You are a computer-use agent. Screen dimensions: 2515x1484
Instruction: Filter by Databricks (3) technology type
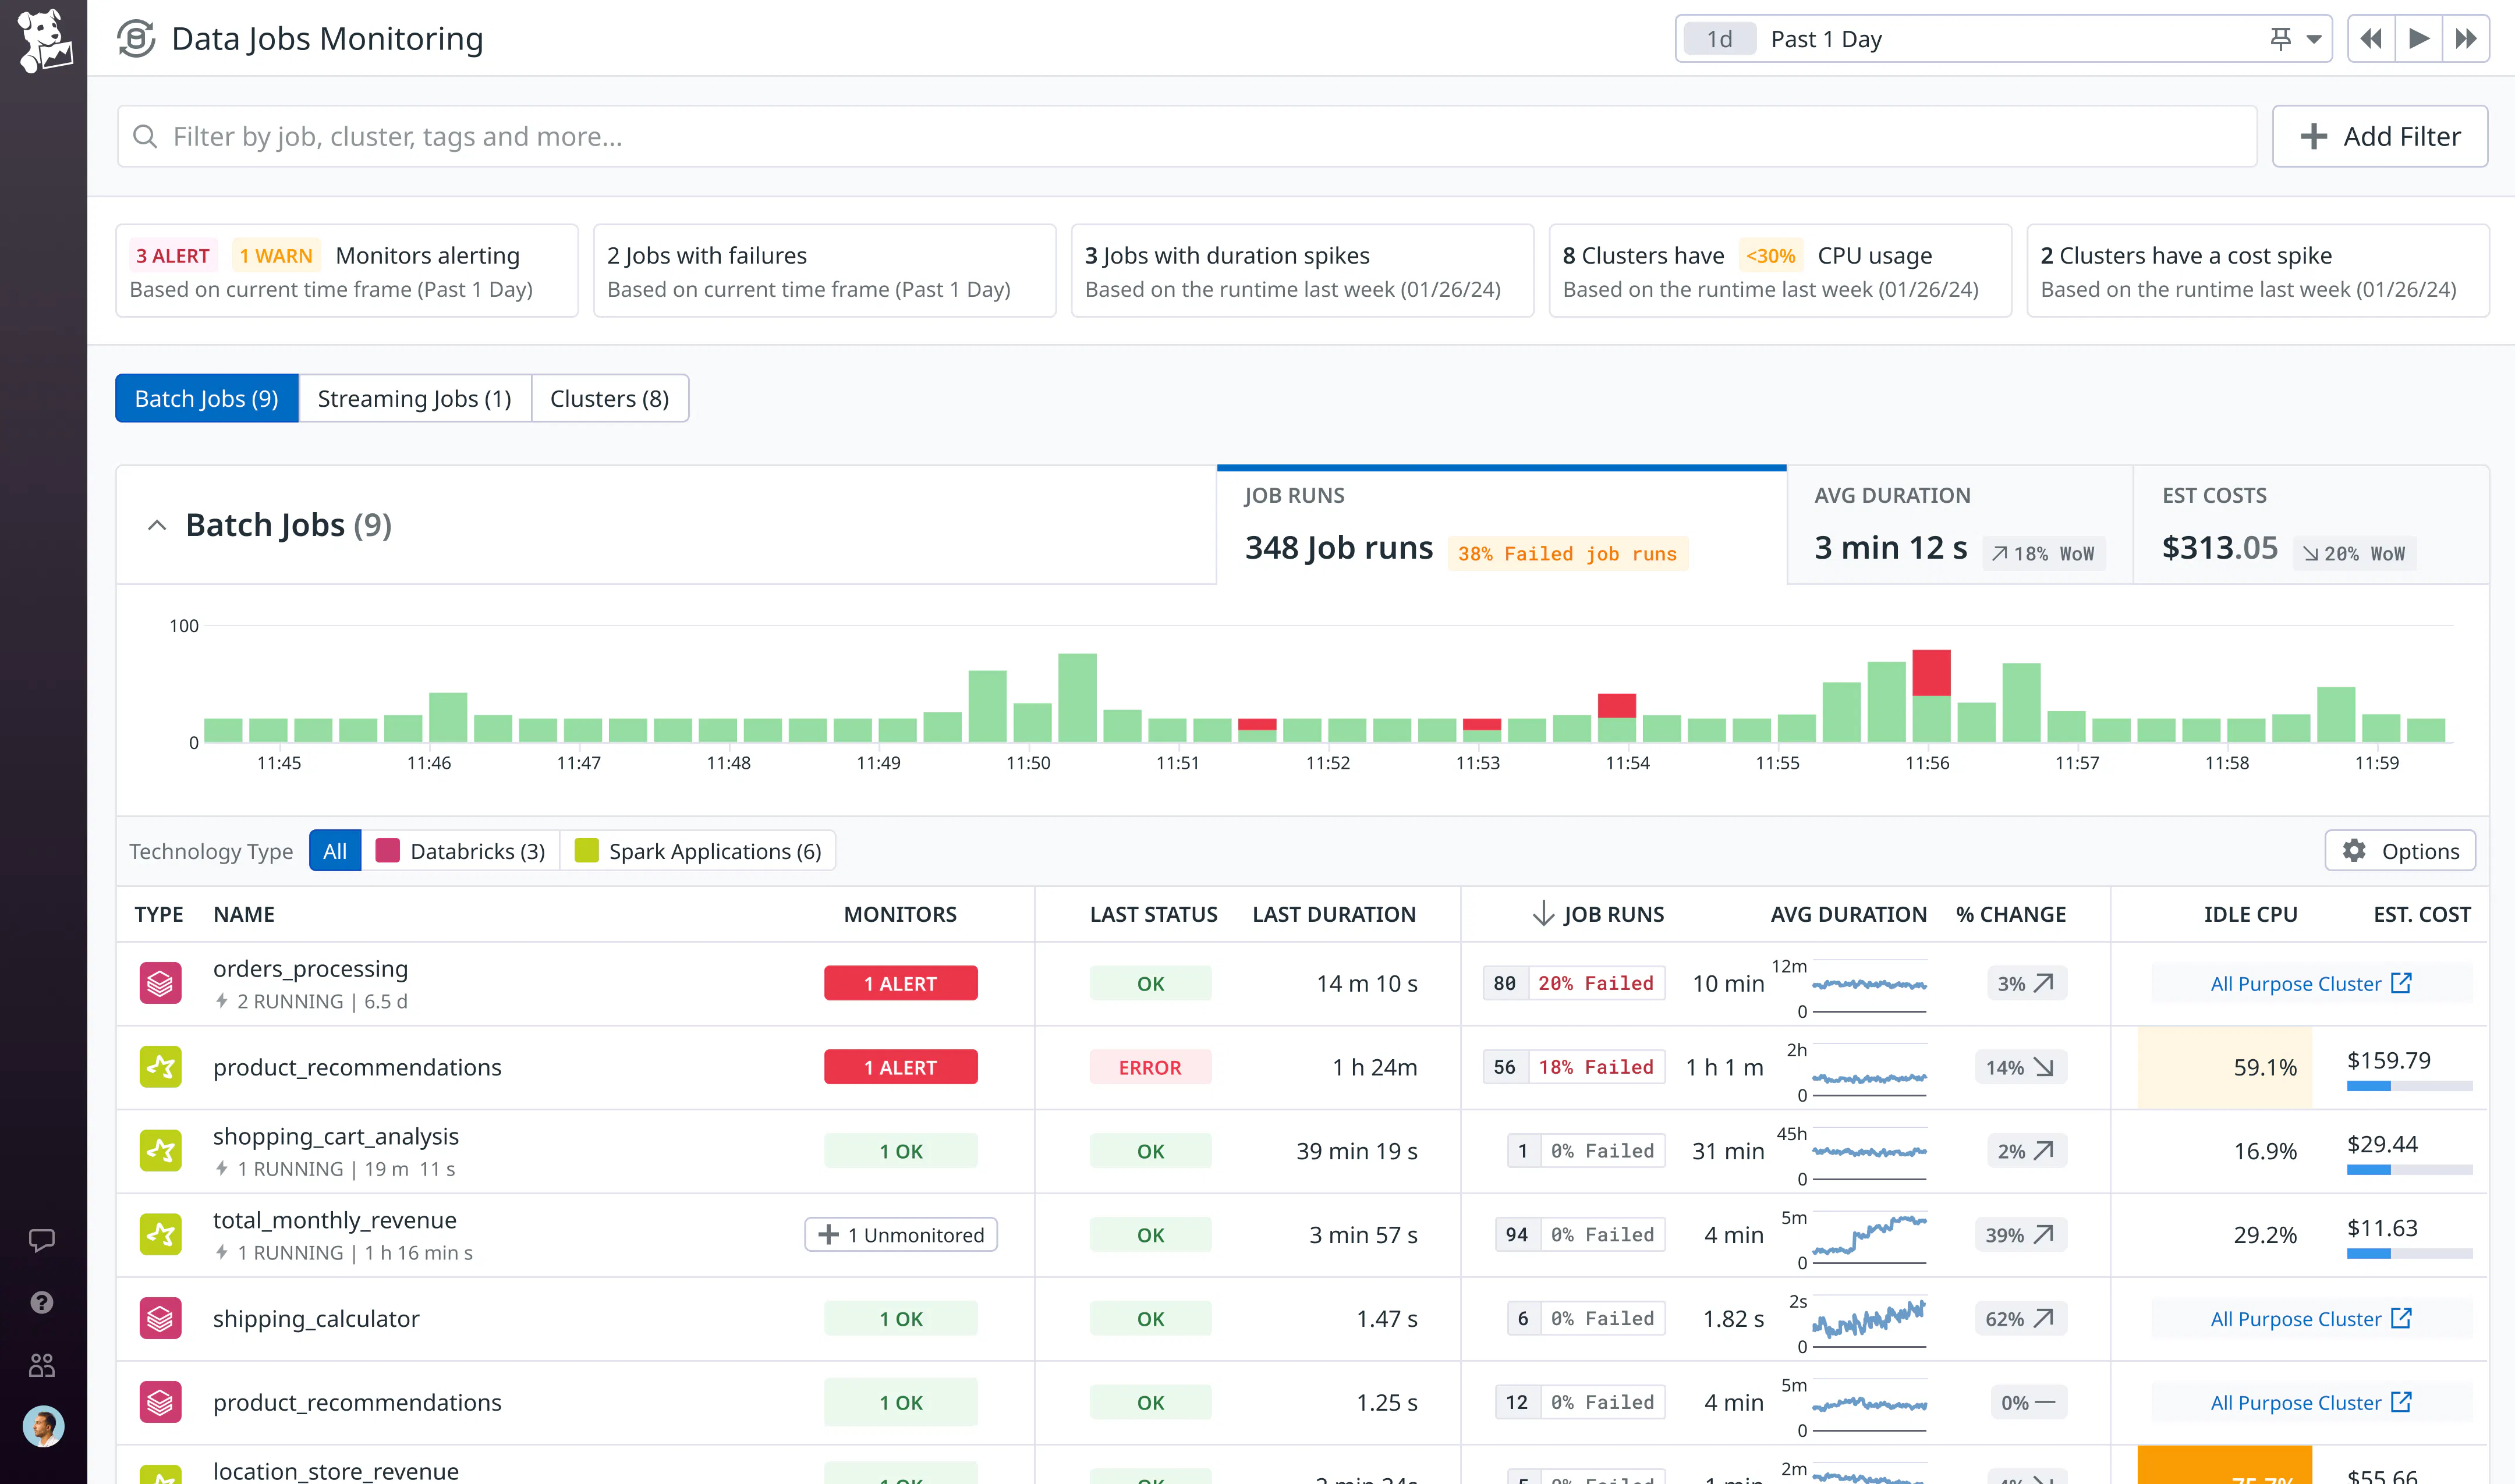(x=461, y=851)
